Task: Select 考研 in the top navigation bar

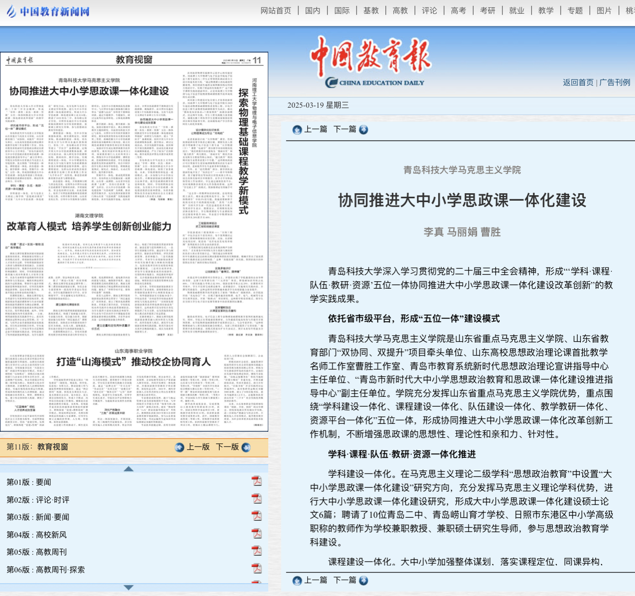Action: click(x=487, y=11)
